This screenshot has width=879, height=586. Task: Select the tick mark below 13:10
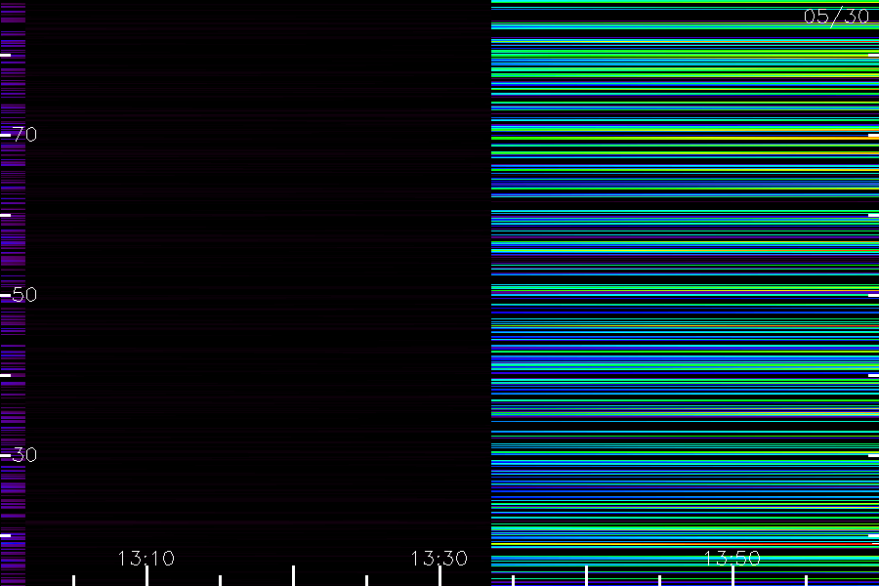pos(146,576)
